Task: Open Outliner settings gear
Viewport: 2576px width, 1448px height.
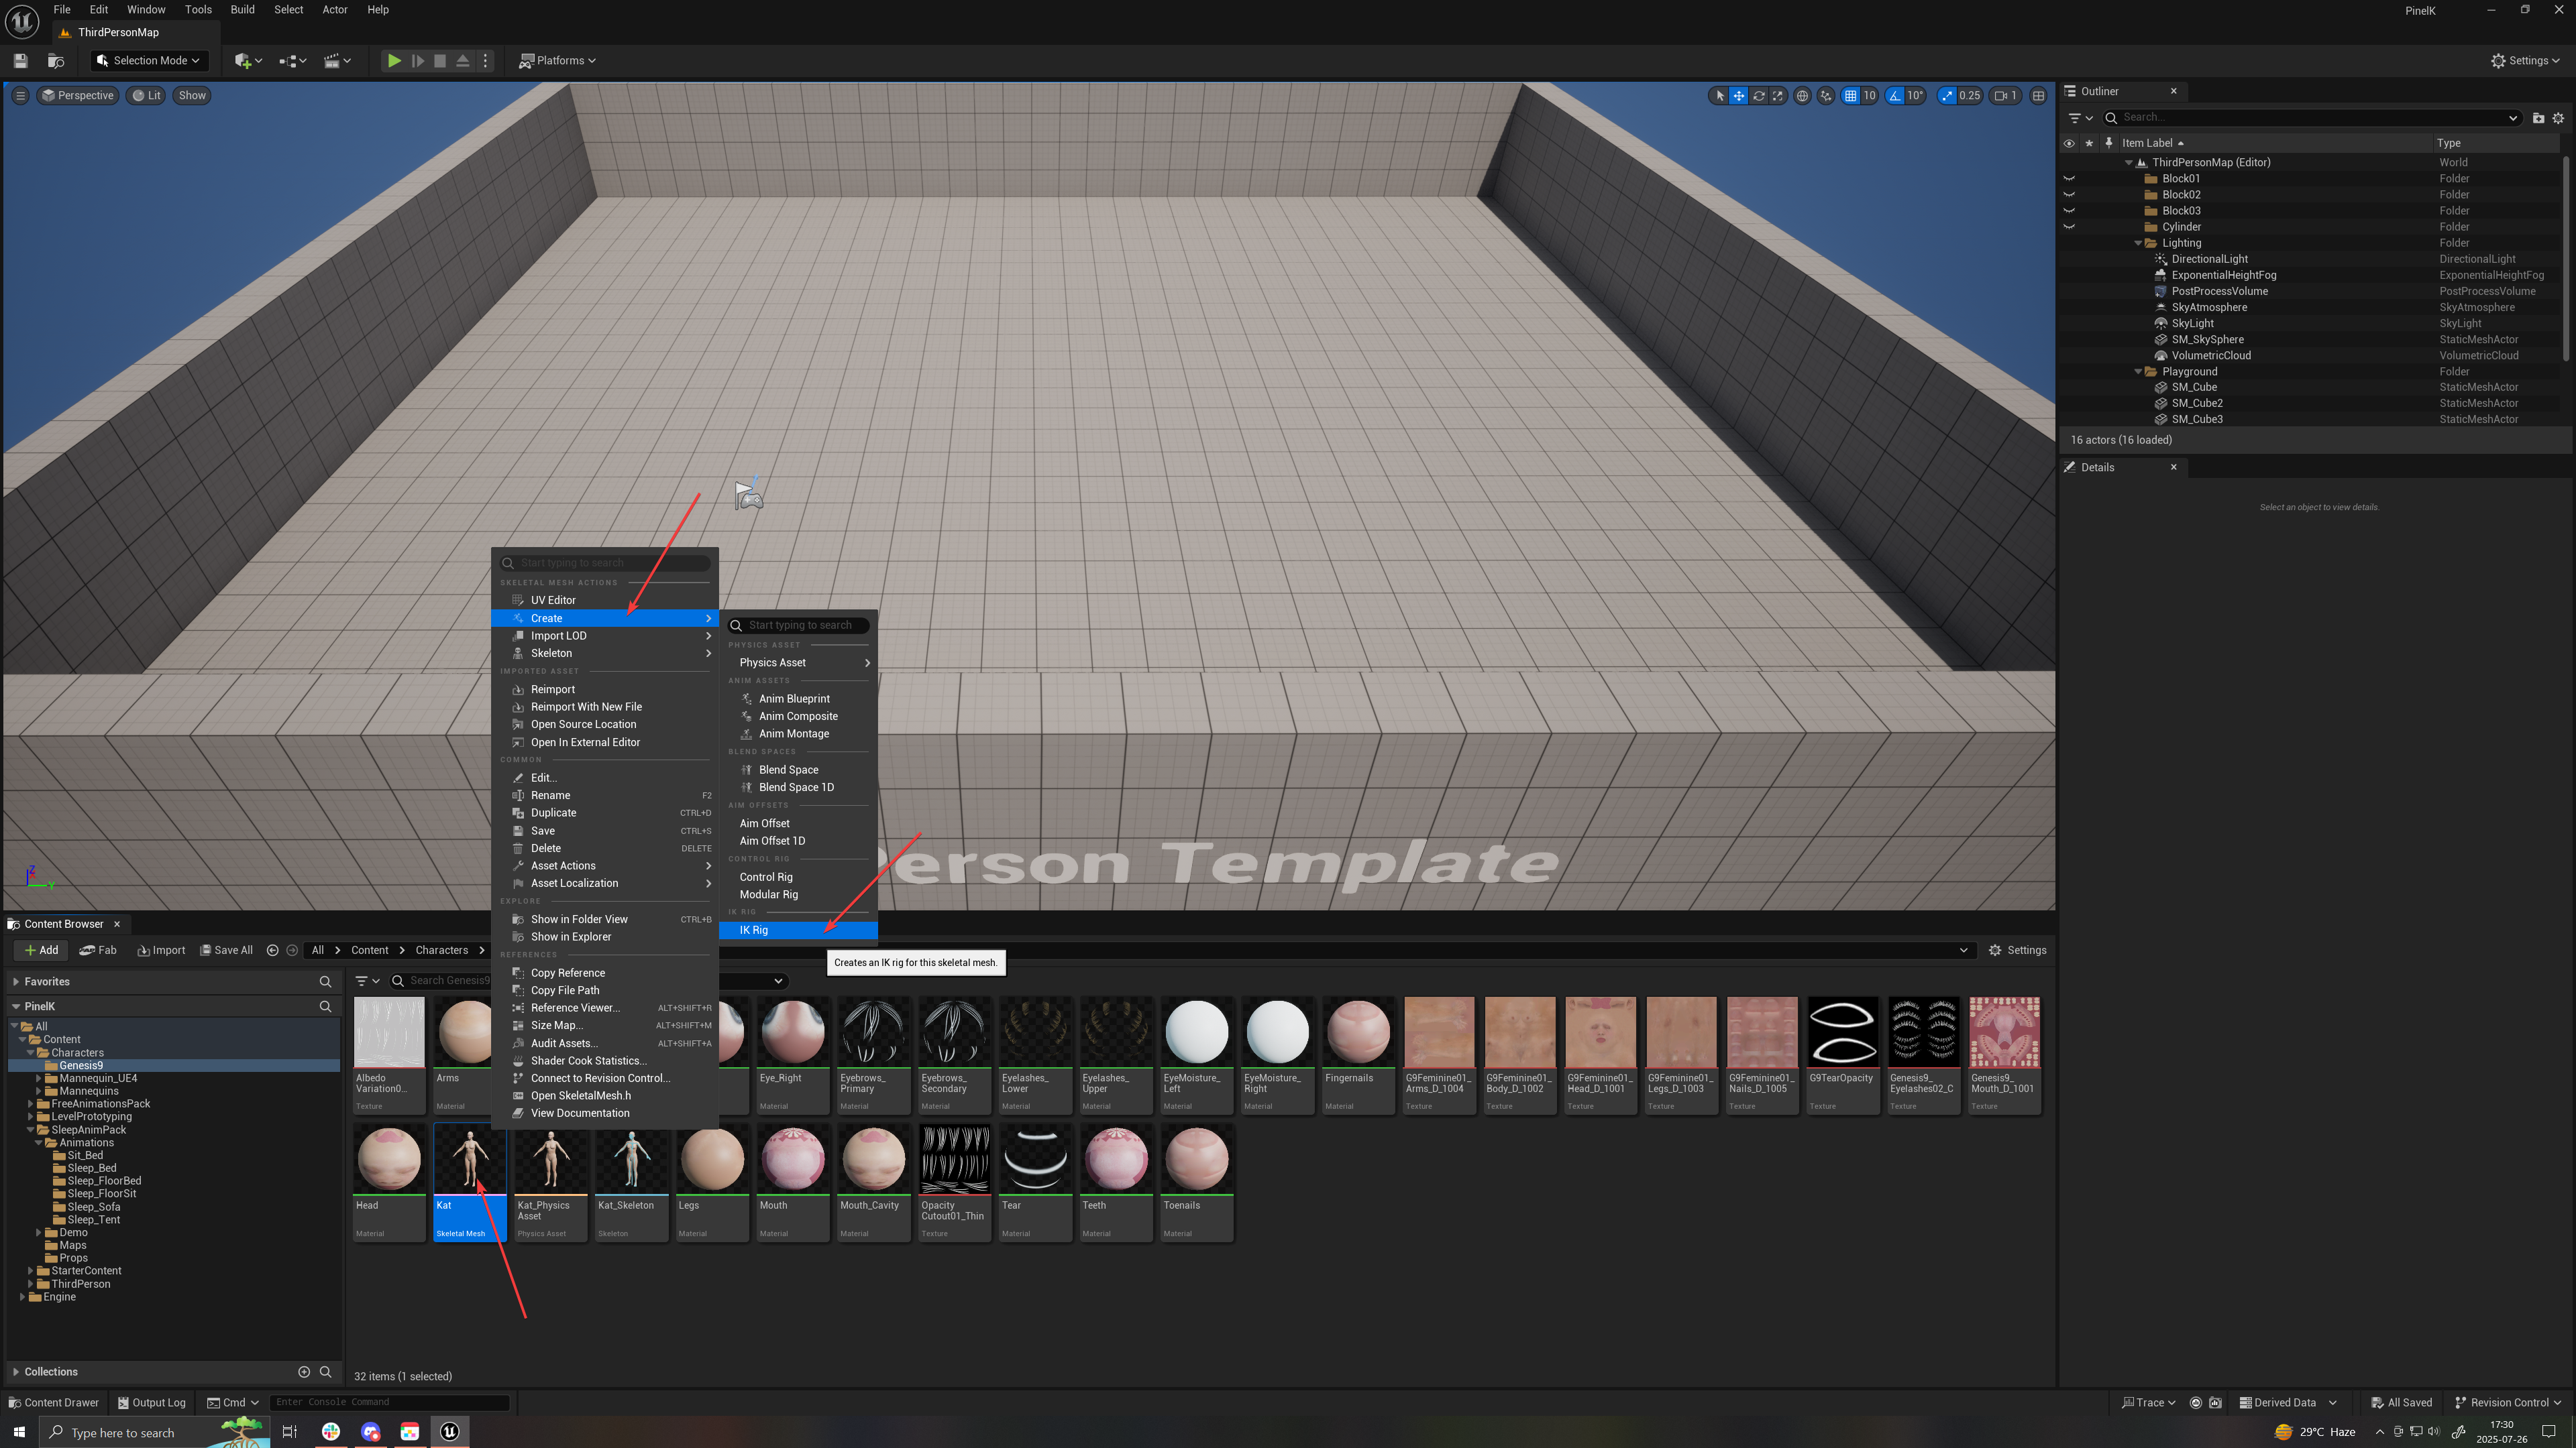Action: point(2558,118)
